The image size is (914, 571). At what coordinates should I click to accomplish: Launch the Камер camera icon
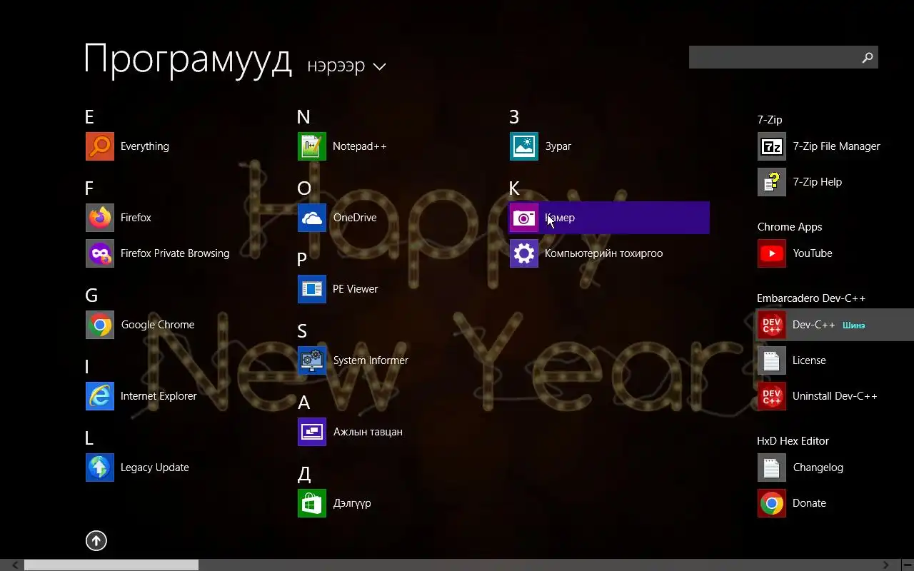coord(524,218)
